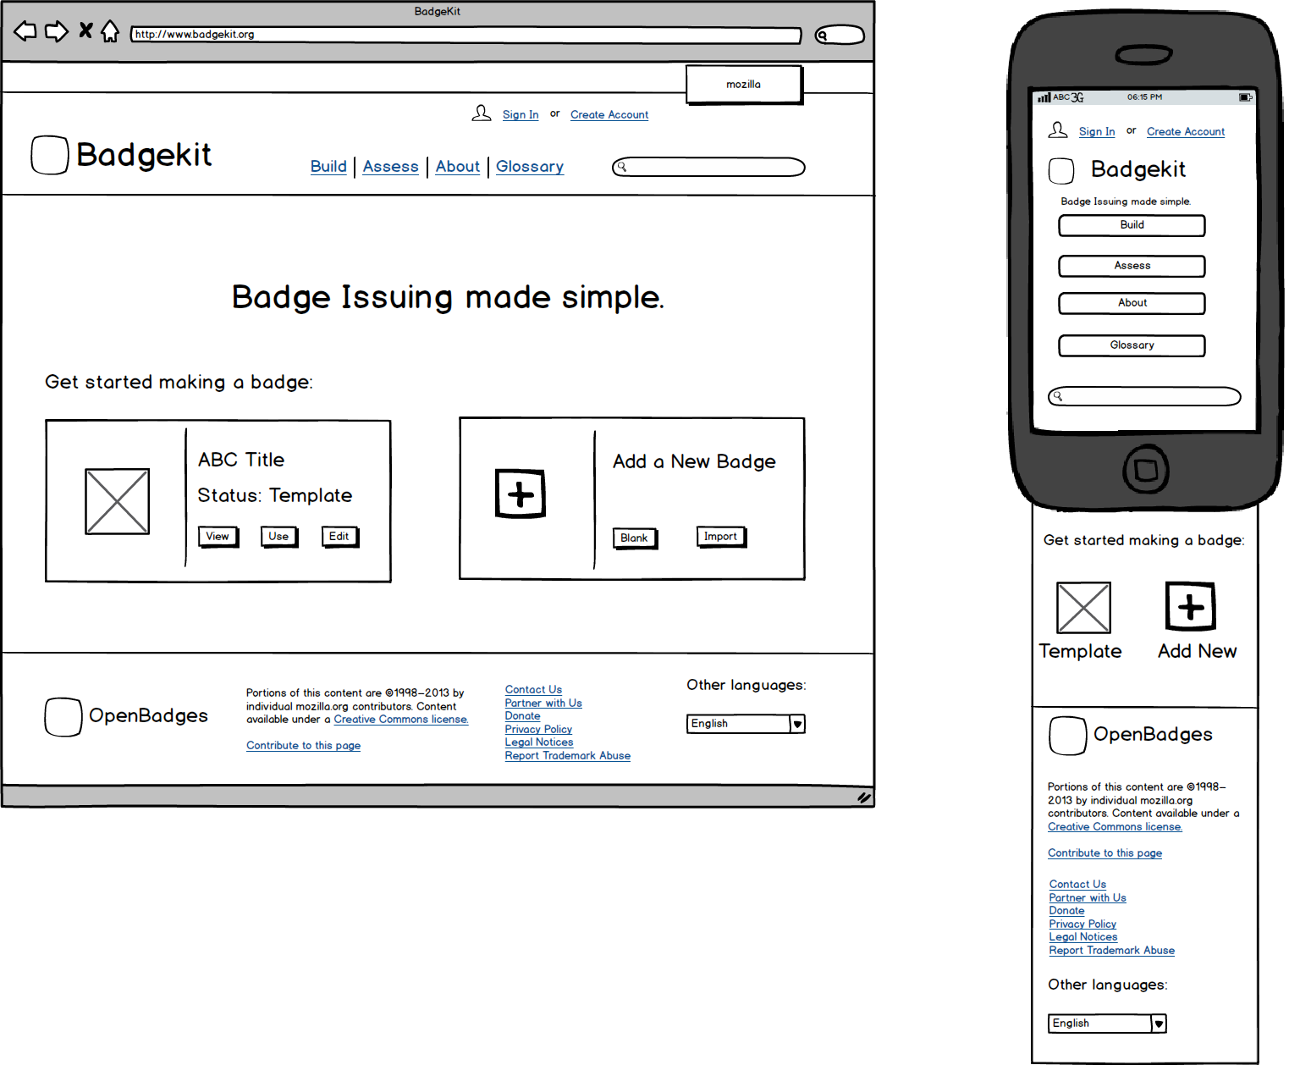Screen dimensions: 1289x1065
Task: Click the View button on ABC Title
Action: (218, 537)
